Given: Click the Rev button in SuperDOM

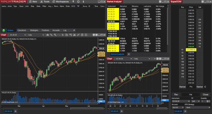Looking at the screenshot, I should click(176, 94).
